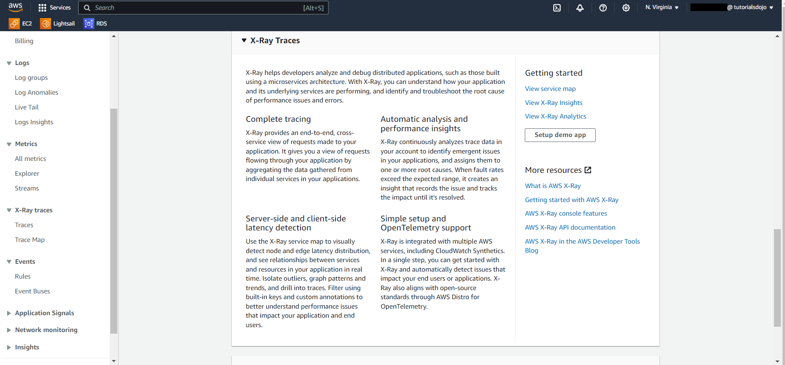Expand Application Signals in sidebar

[x=9, y=313]
